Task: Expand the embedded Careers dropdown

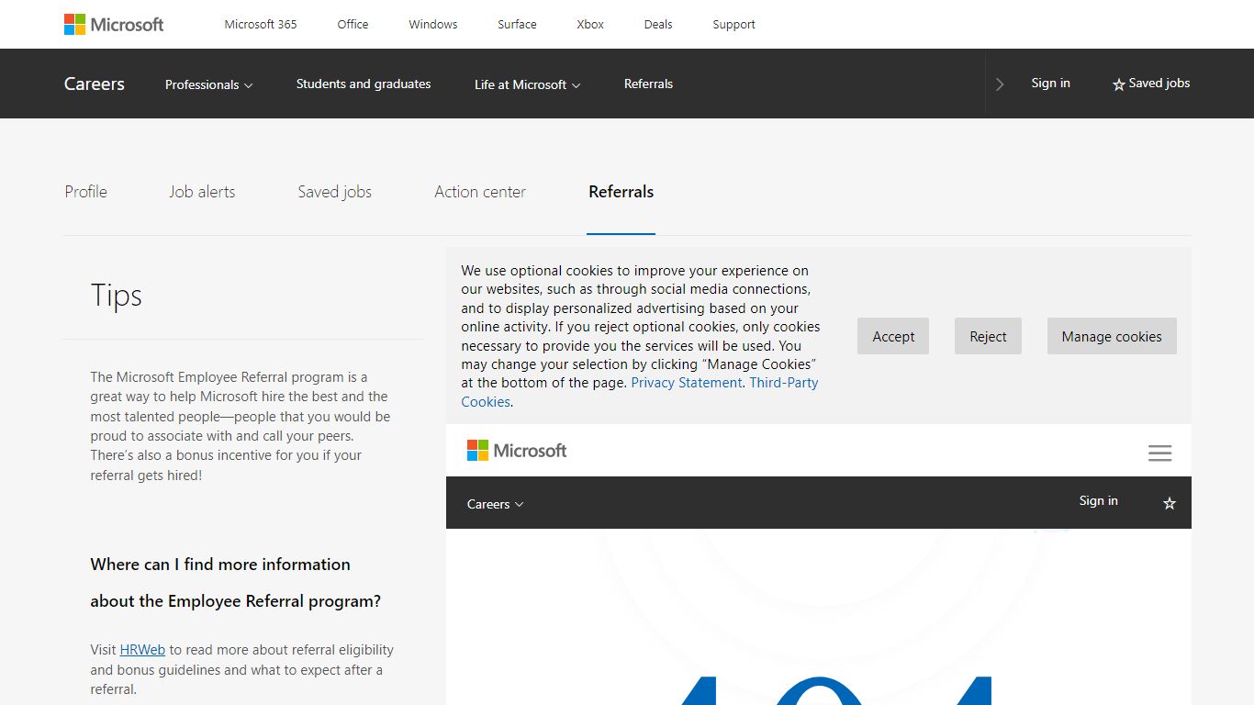Action: [x=495, y=504]
